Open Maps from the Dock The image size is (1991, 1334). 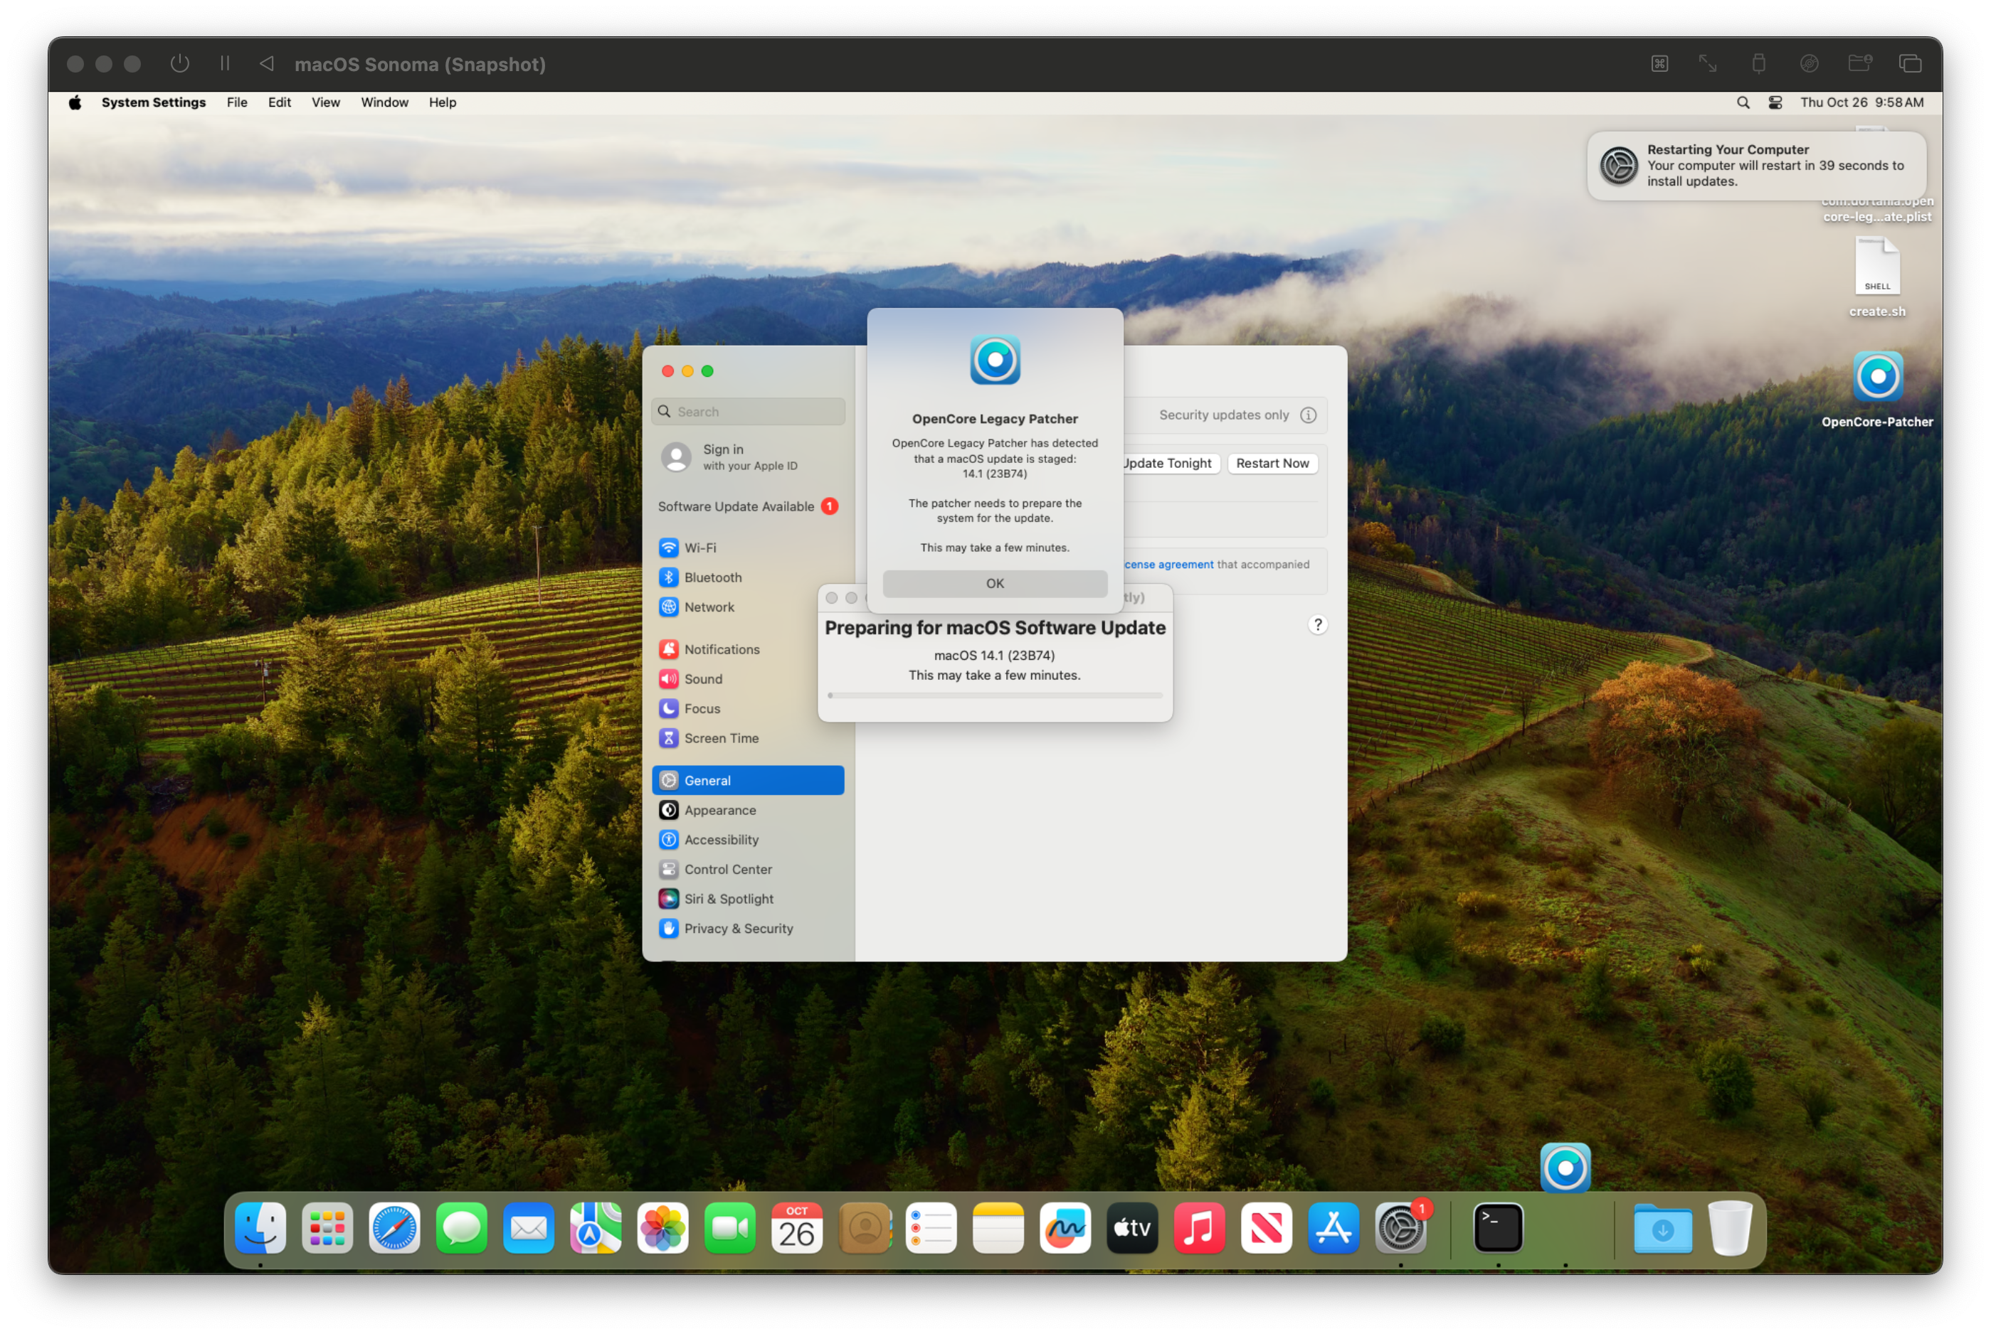596,1229
